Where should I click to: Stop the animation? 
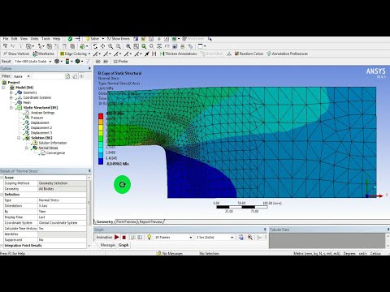coord(123,237)
